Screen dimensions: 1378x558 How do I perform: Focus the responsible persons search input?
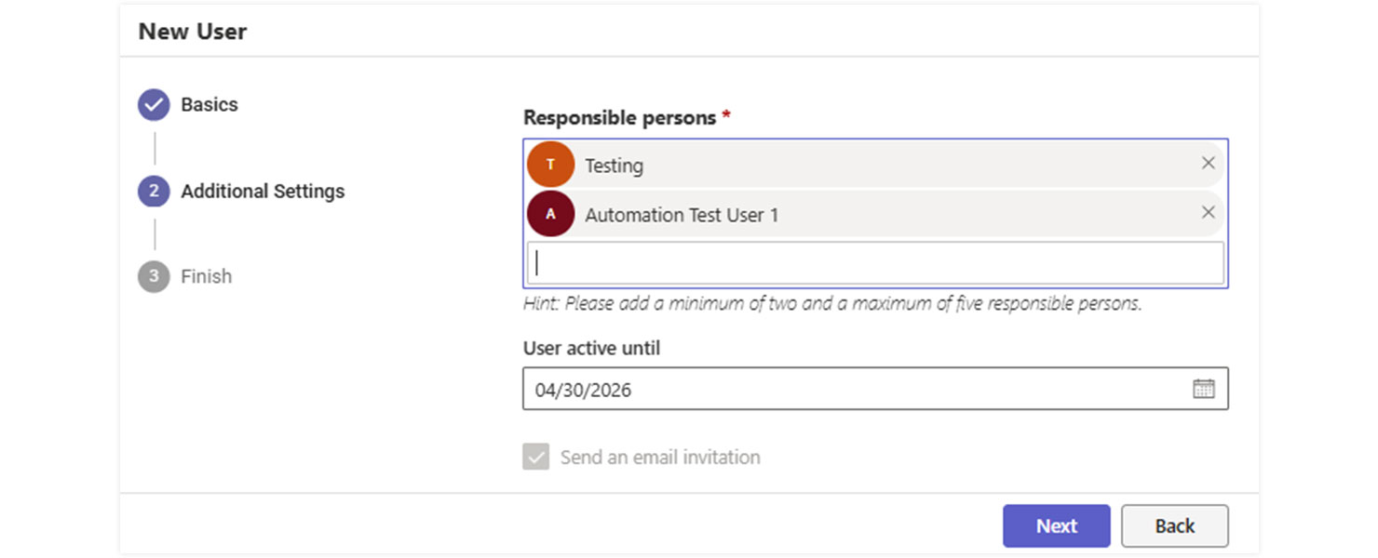875,263
